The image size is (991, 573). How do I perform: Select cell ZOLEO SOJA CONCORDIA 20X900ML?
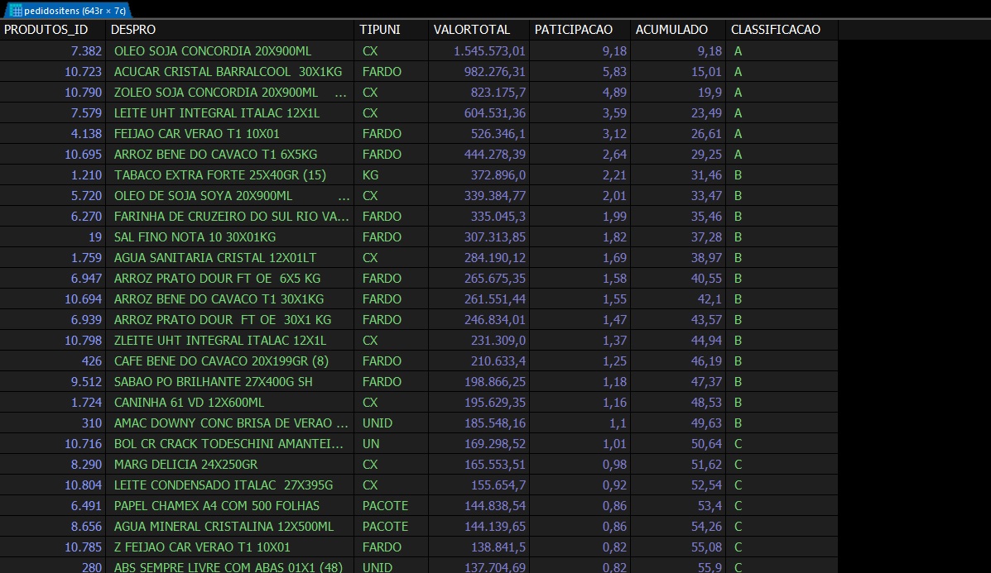coord(230,93)
